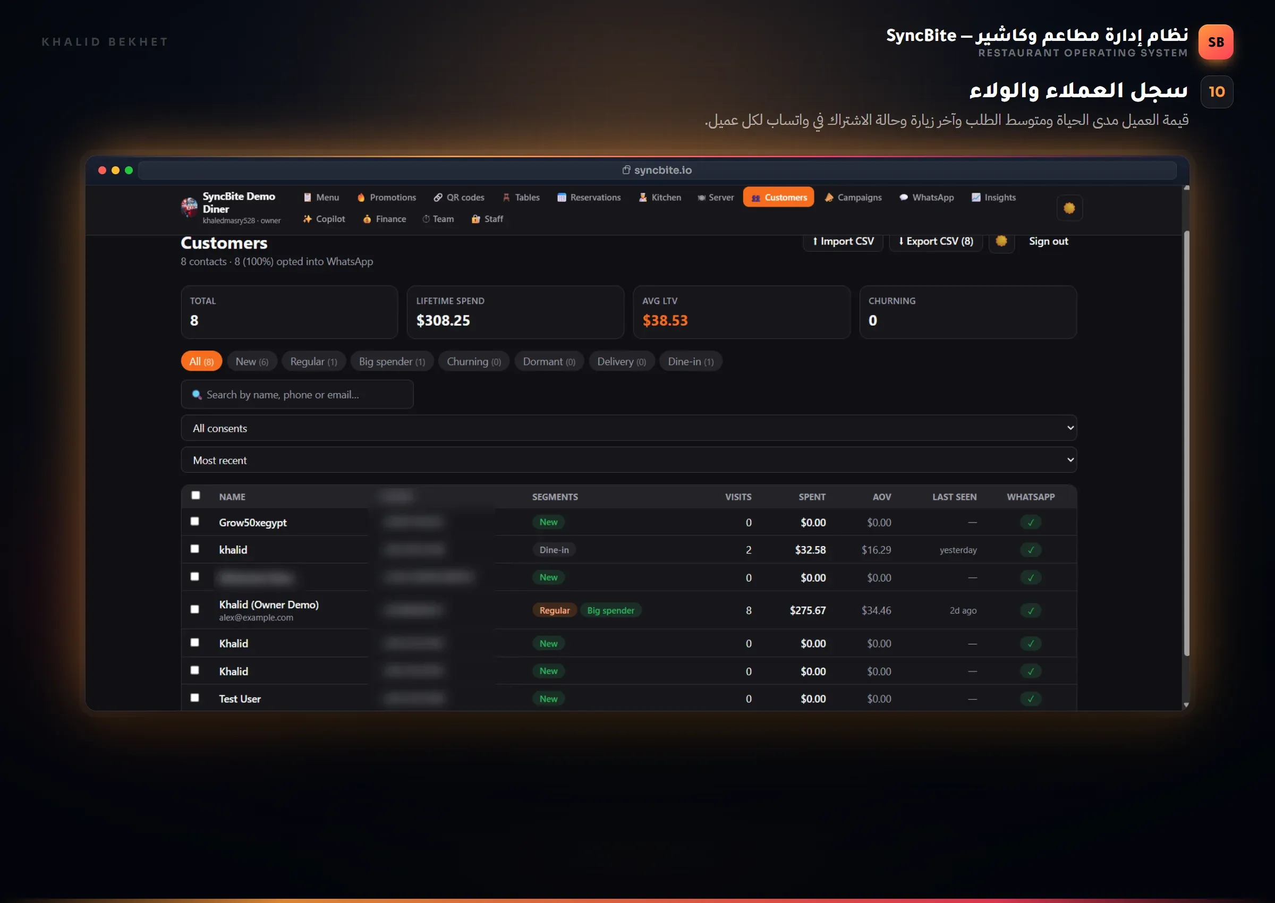Open the WhatsApp page
The height and width of the screenshot is (903, 1275).
[926, 198]
